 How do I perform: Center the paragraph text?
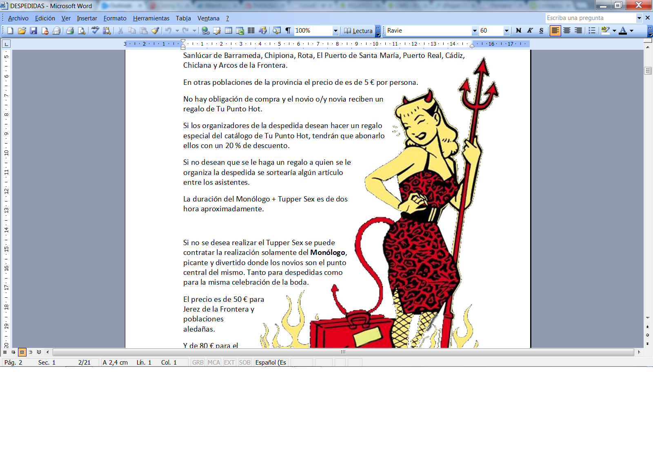[567, 31]
